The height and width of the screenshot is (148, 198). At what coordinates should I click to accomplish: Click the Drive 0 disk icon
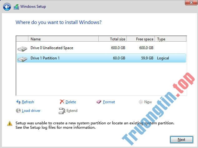22,48
